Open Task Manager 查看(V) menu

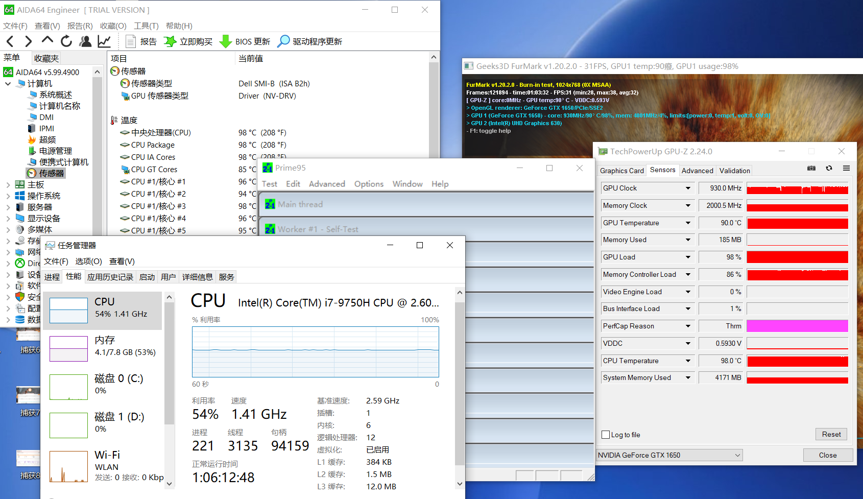click(122, 261)
